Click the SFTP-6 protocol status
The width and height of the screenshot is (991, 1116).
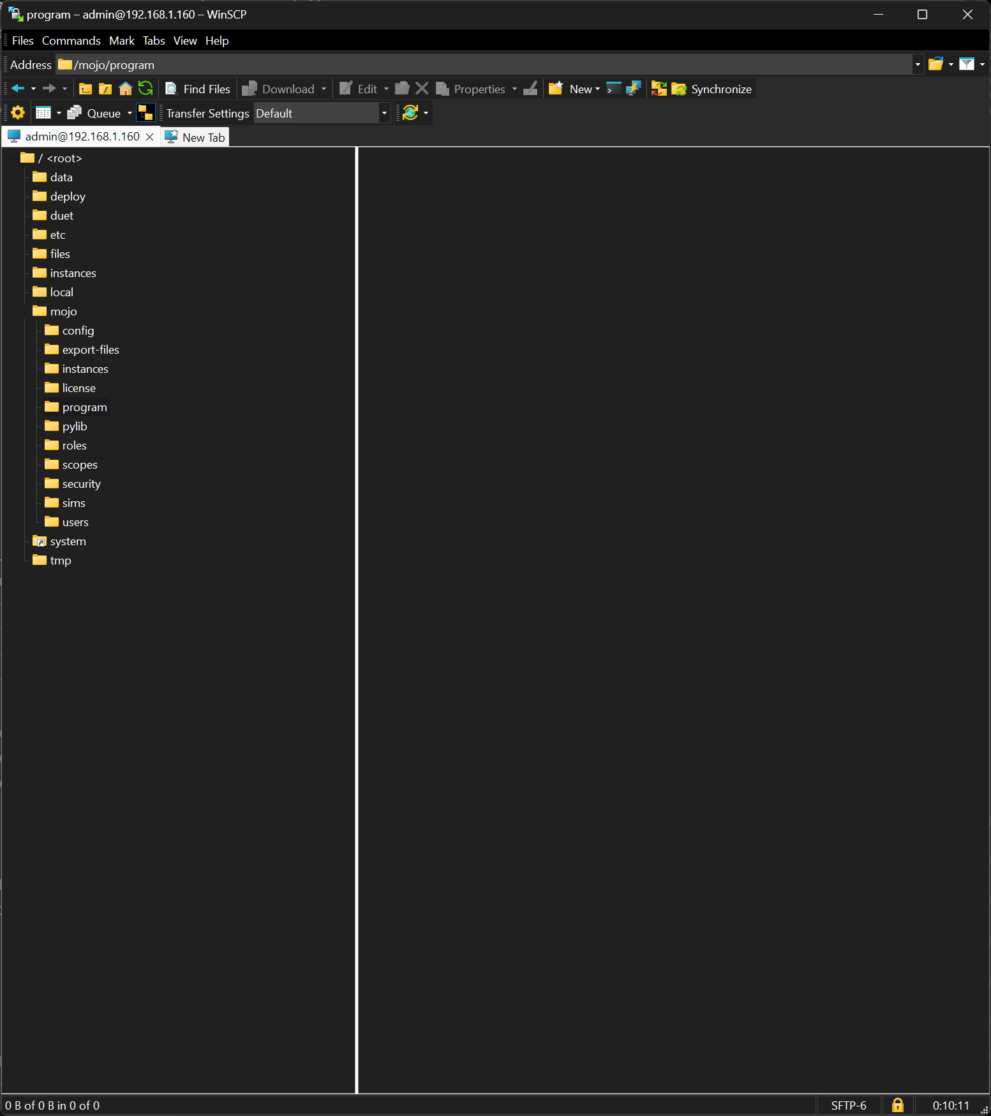coord(849,1105)
